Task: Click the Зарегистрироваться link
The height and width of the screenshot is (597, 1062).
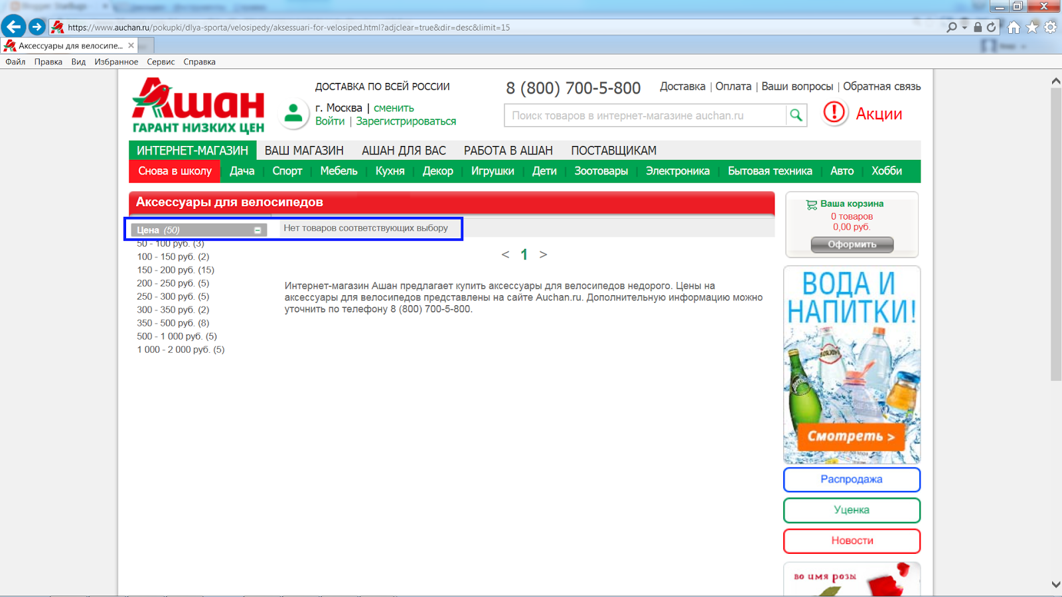Action: tap(406, 121)
